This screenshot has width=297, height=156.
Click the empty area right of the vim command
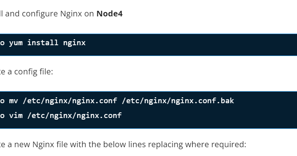[x=208, y=116]
